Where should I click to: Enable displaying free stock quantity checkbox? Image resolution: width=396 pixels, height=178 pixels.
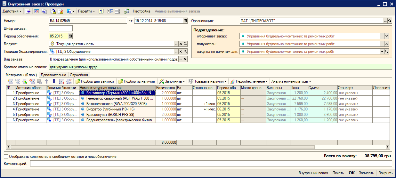point(6,157)
